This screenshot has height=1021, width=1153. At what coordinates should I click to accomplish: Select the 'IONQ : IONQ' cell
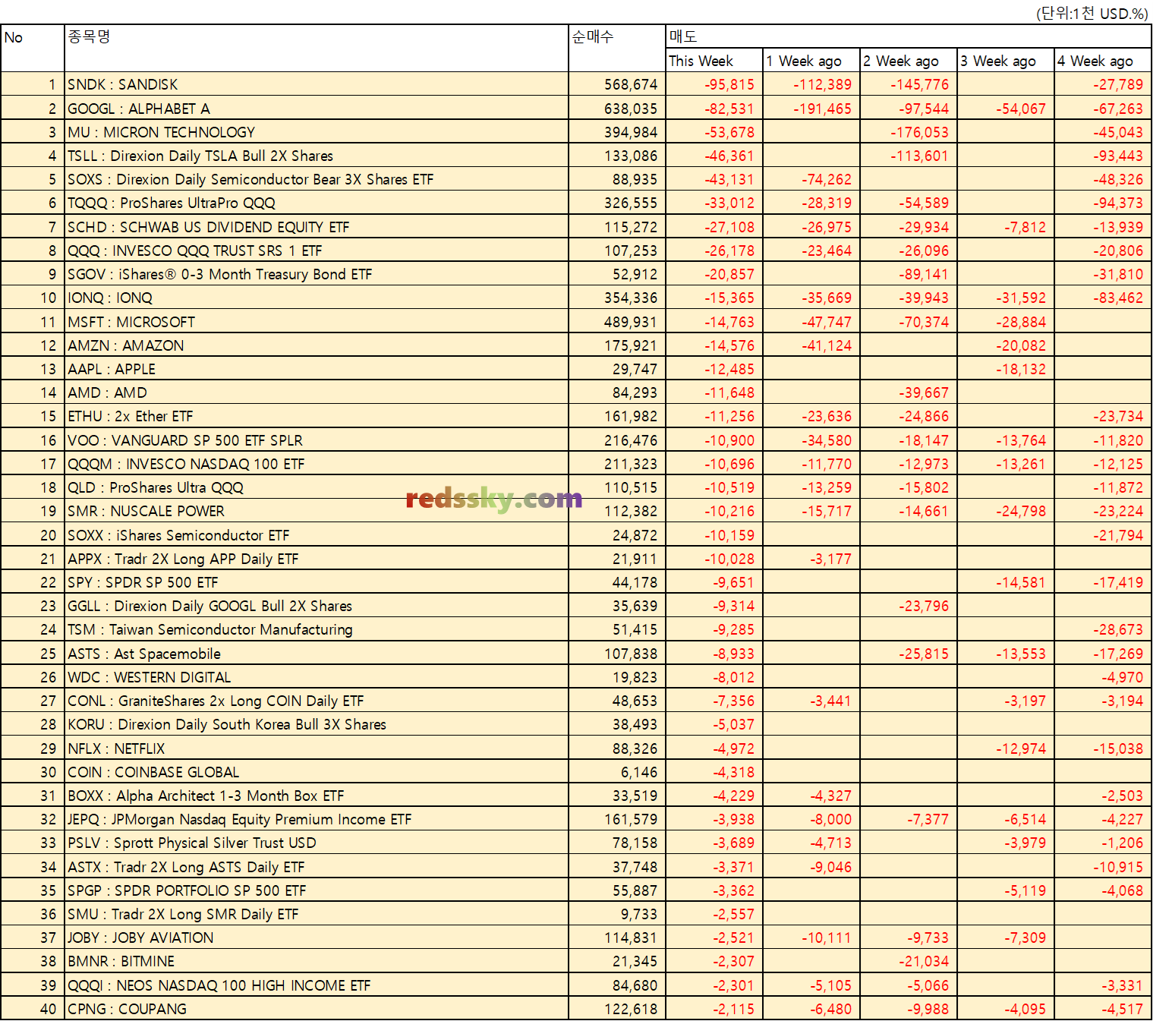tap(317, 298)
